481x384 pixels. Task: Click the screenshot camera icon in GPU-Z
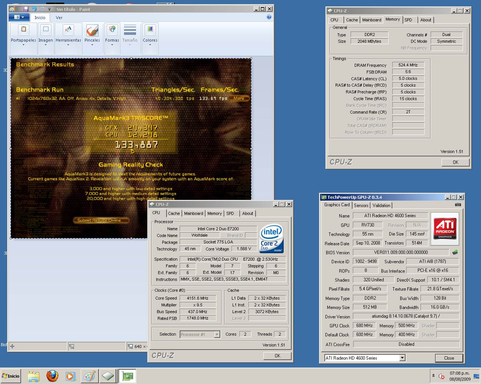pyautogui.click(x=458, y=205)
